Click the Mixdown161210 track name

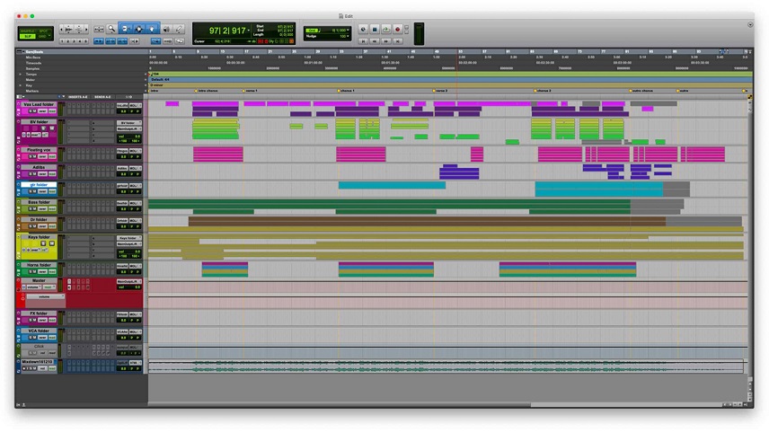point(37,362)
